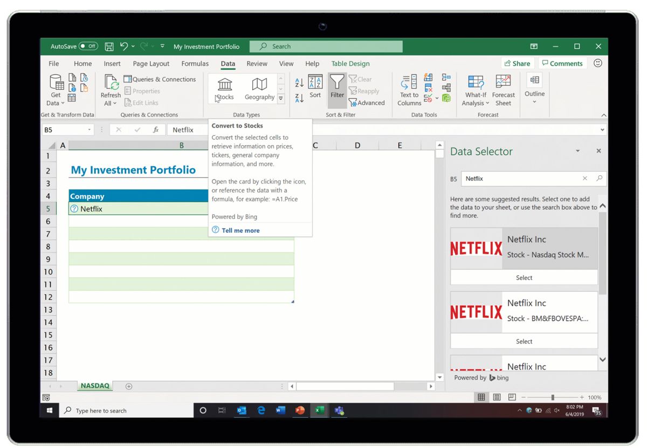Click the Sort A to Z icon
The height and width of the screenshot is (448, 647).
pos(299,82)
